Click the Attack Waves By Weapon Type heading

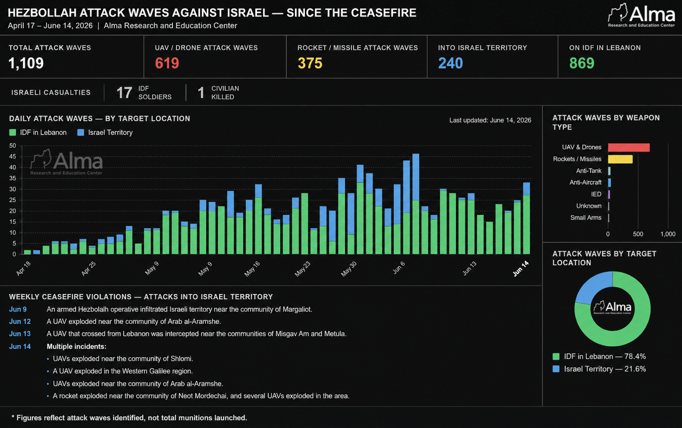(x=606, y=122)
